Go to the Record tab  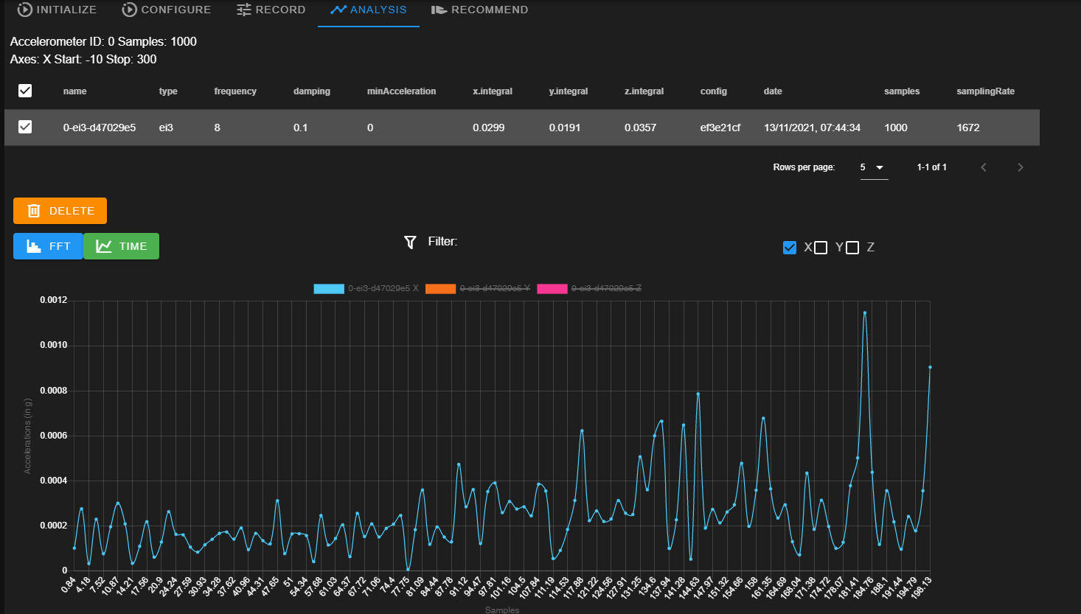(x=271, y=10)
